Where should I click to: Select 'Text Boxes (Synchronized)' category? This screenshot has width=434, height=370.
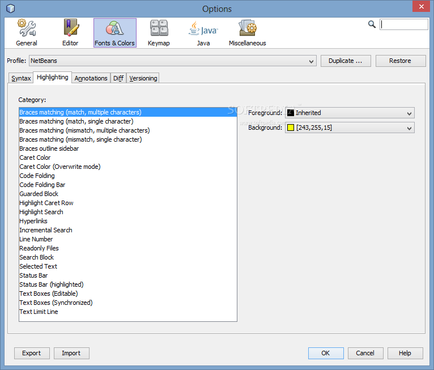coord(128,303)
